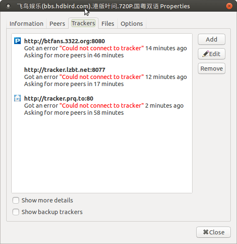Enable Show backup trackers checkbox
237x244 pixels.
pos(16,212)
